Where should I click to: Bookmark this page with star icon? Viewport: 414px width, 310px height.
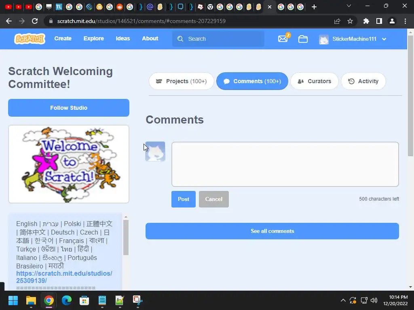pyautogui.click(x=350, y=21)
